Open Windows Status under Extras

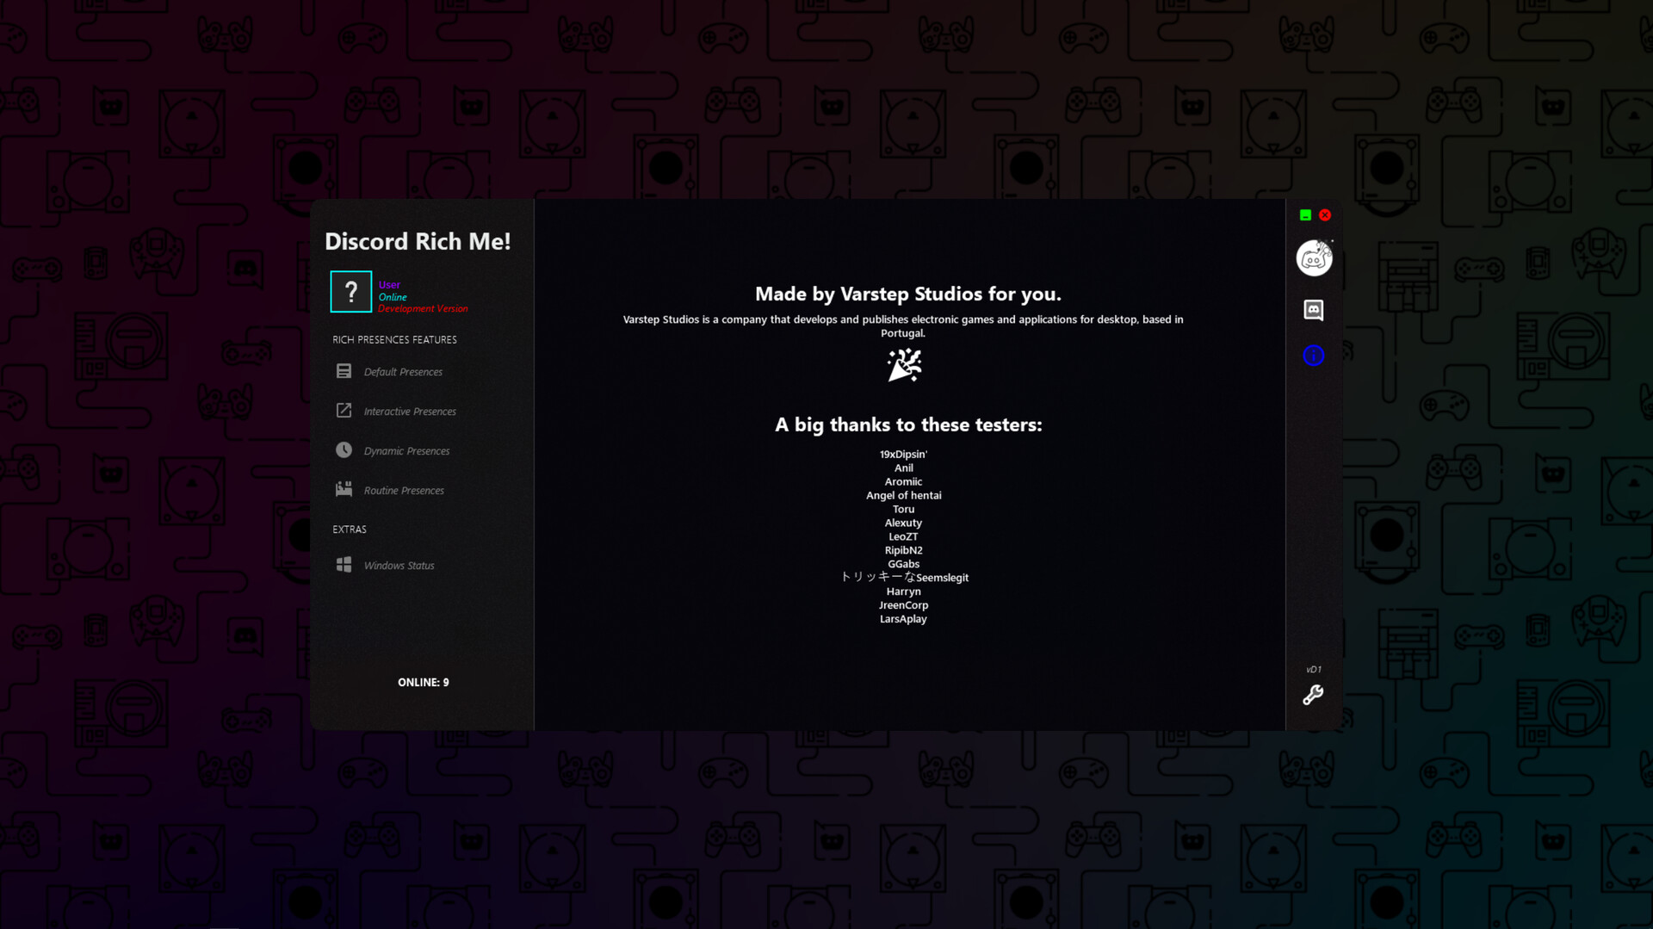pos(398,565)
